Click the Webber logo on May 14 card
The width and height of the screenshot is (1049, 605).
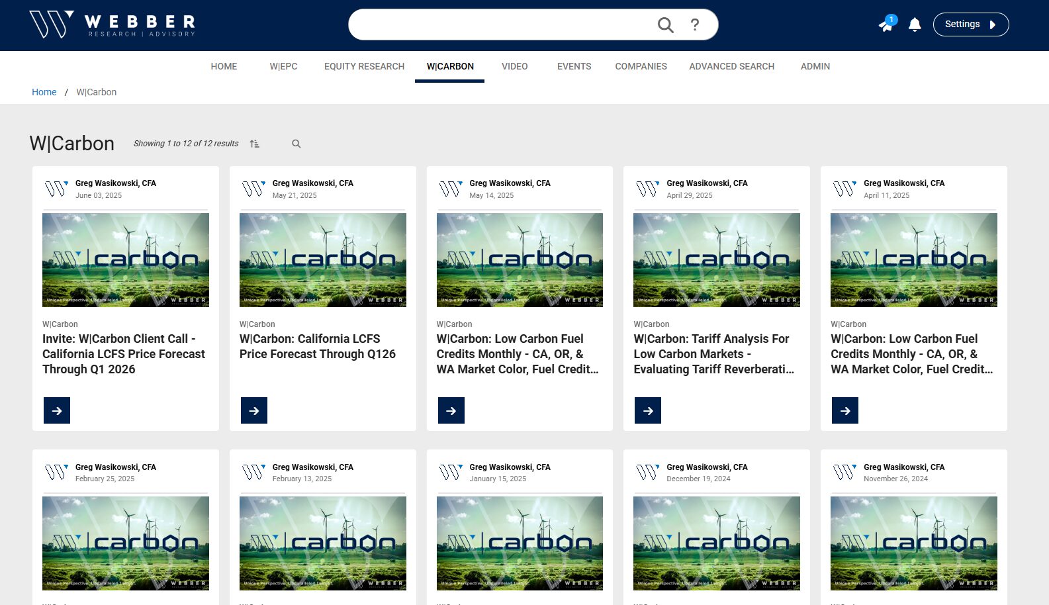coord(451,189)
